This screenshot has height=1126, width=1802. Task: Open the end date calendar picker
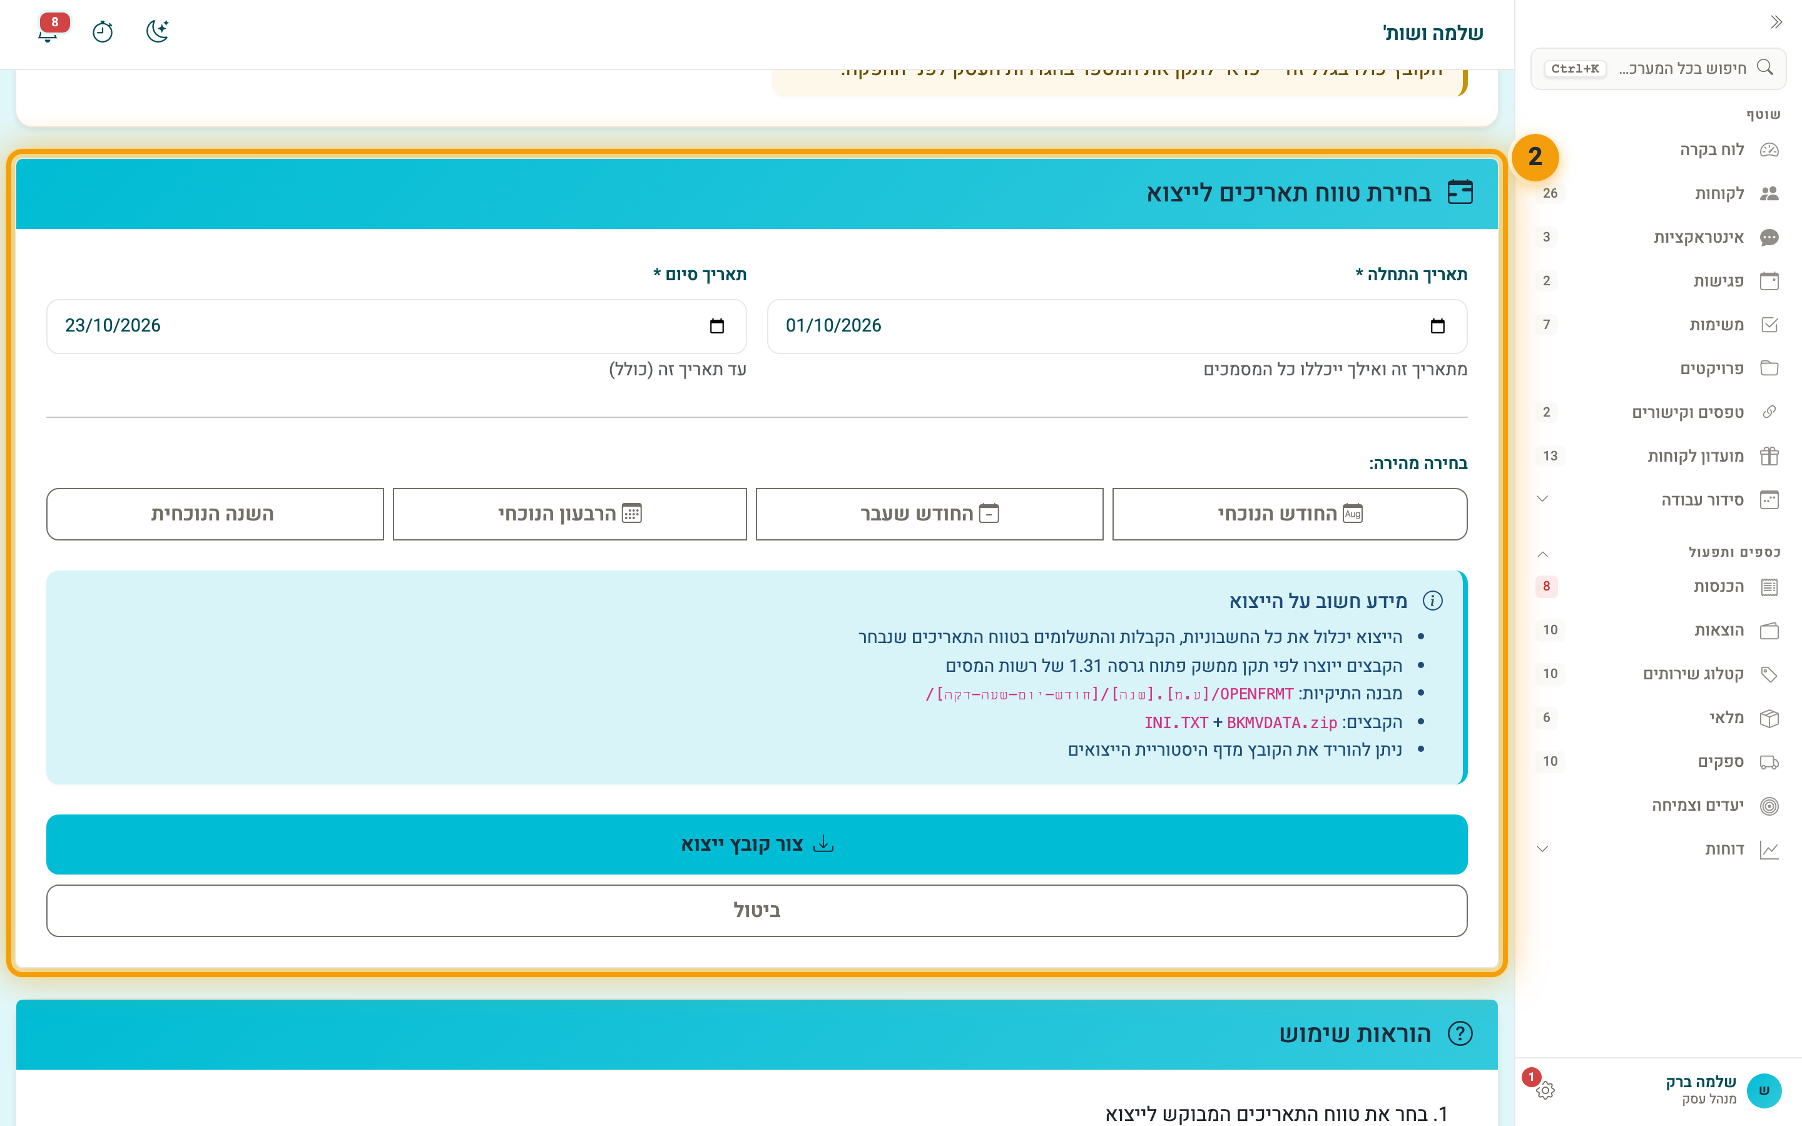coord(716,326)
